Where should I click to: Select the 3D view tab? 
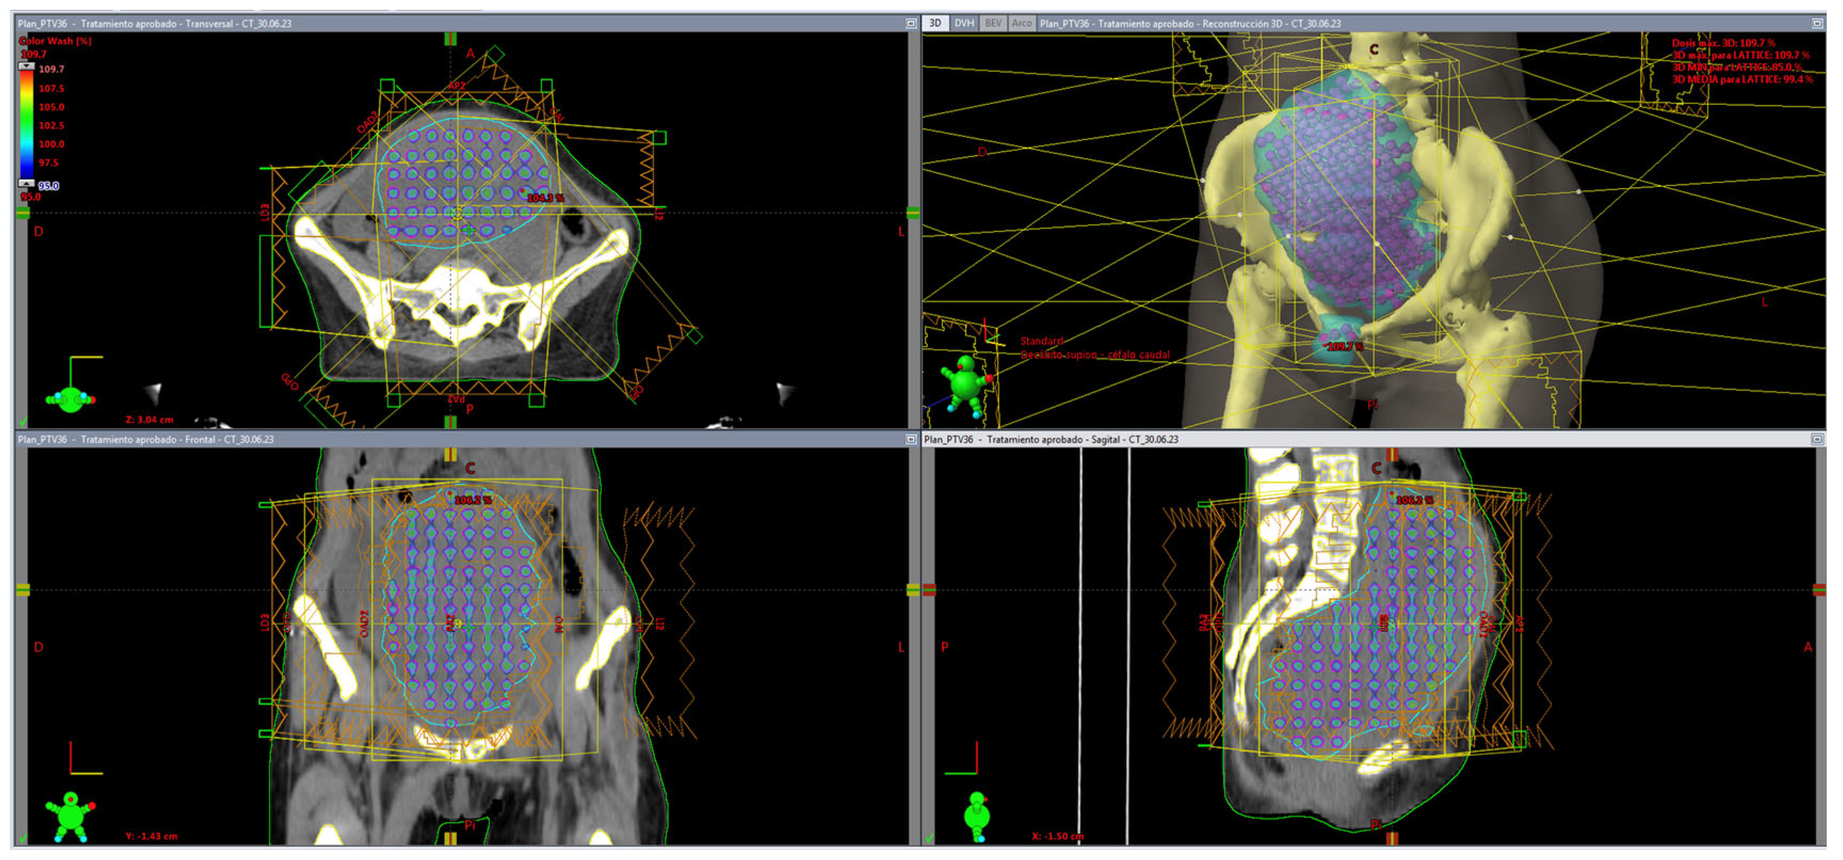(935, 23)
